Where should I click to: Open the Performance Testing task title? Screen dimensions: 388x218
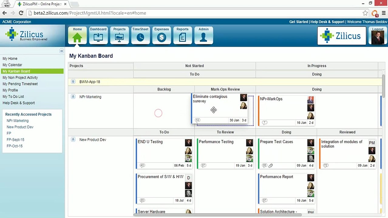click(x=216, y=142)
